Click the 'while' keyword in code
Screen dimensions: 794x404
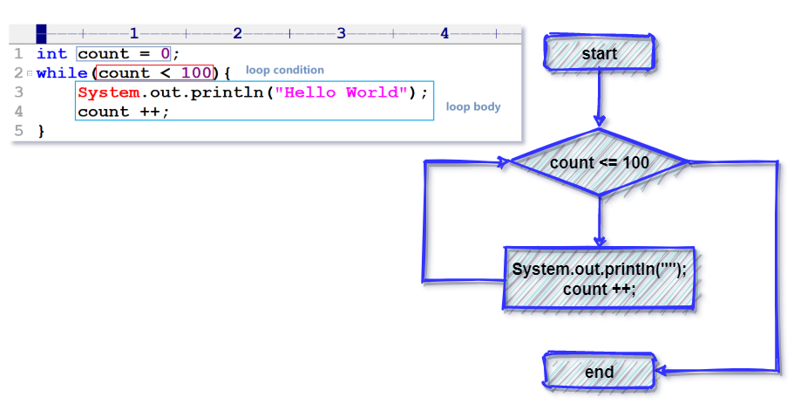click(x=62, y=73)
